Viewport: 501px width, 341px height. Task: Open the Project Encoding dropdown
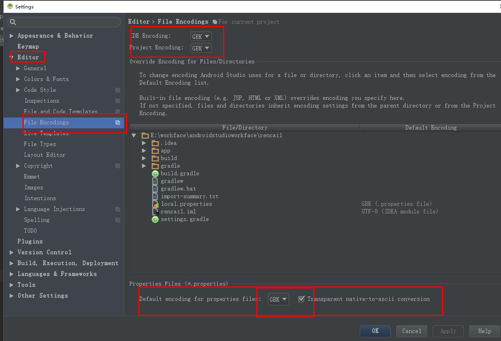201,48
